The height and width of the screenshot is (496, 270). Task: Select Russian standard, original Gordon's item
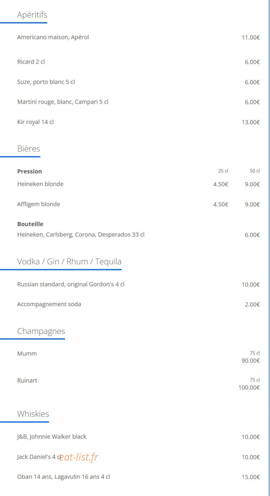click(71, 284)
